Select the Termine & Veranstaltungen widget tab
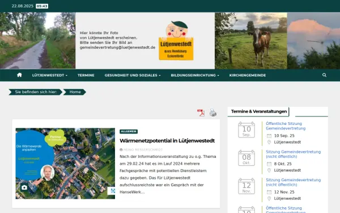Image resolution: width=340 pixels, height=213 pixels. point(259,111)
